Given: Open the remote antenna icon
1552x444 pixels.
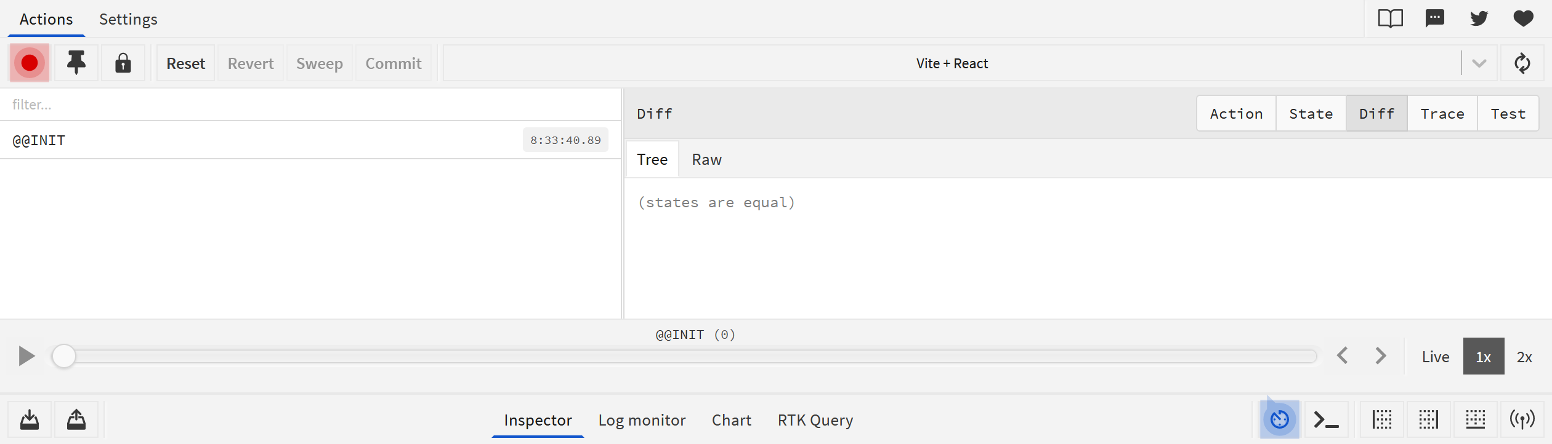Looking at the screenshot, I should click(x=1522, y=420).
